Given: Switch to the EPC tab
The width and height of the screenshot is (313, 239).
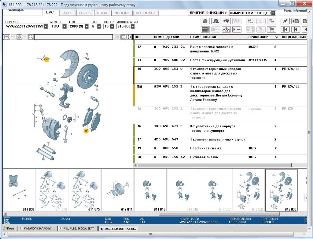Looking at the screenshot, I should point(50,12).
